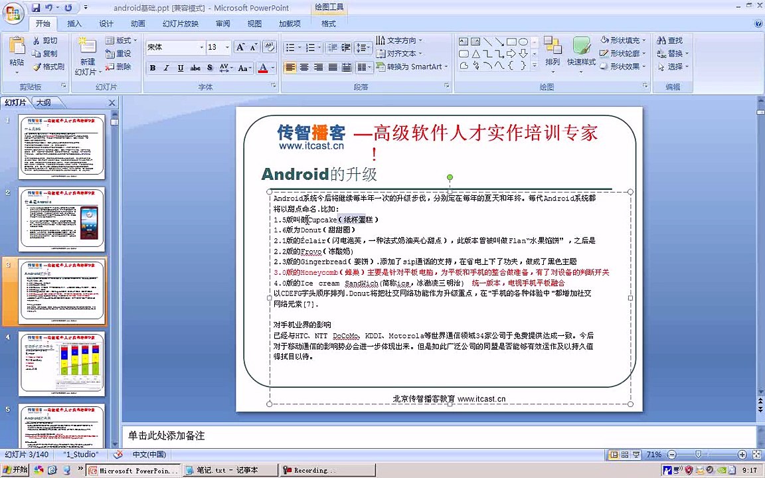
Task: Select the Isosceles Triangle shape
Action: (475, 54)
